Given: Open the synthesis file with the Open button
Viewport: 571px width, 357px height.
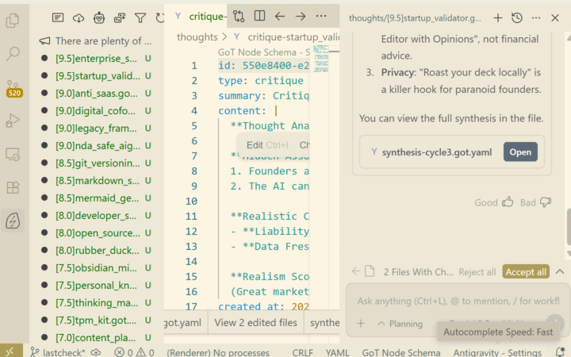Looking at the screenshot, I should (x=520, y=152).
